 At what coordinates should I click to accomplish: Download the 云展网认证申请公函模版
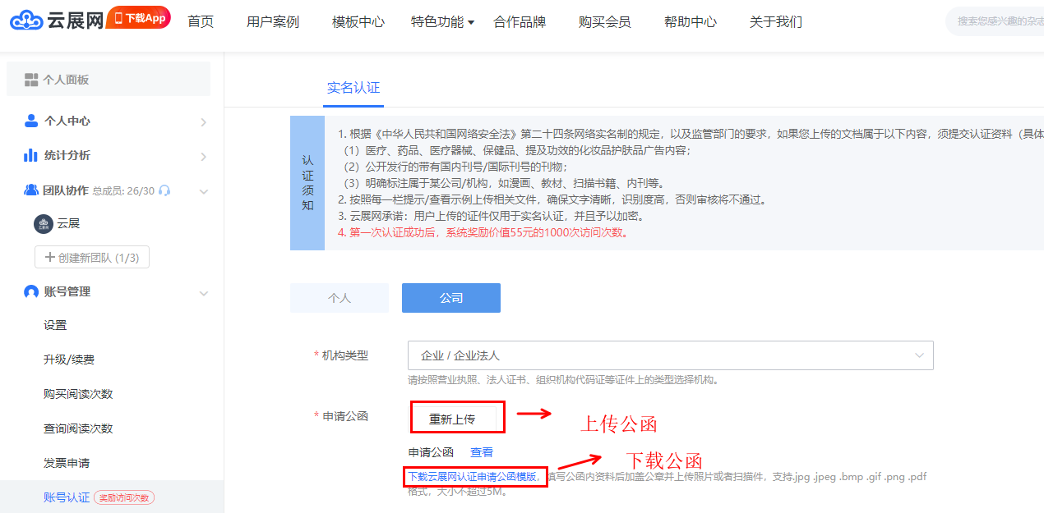[x=474, y=476]
